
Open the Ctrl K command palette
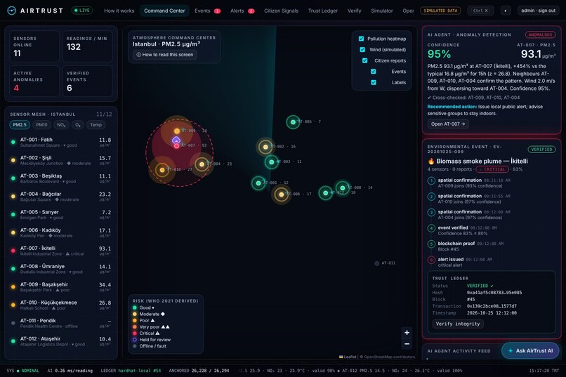[x=480, y=11]
